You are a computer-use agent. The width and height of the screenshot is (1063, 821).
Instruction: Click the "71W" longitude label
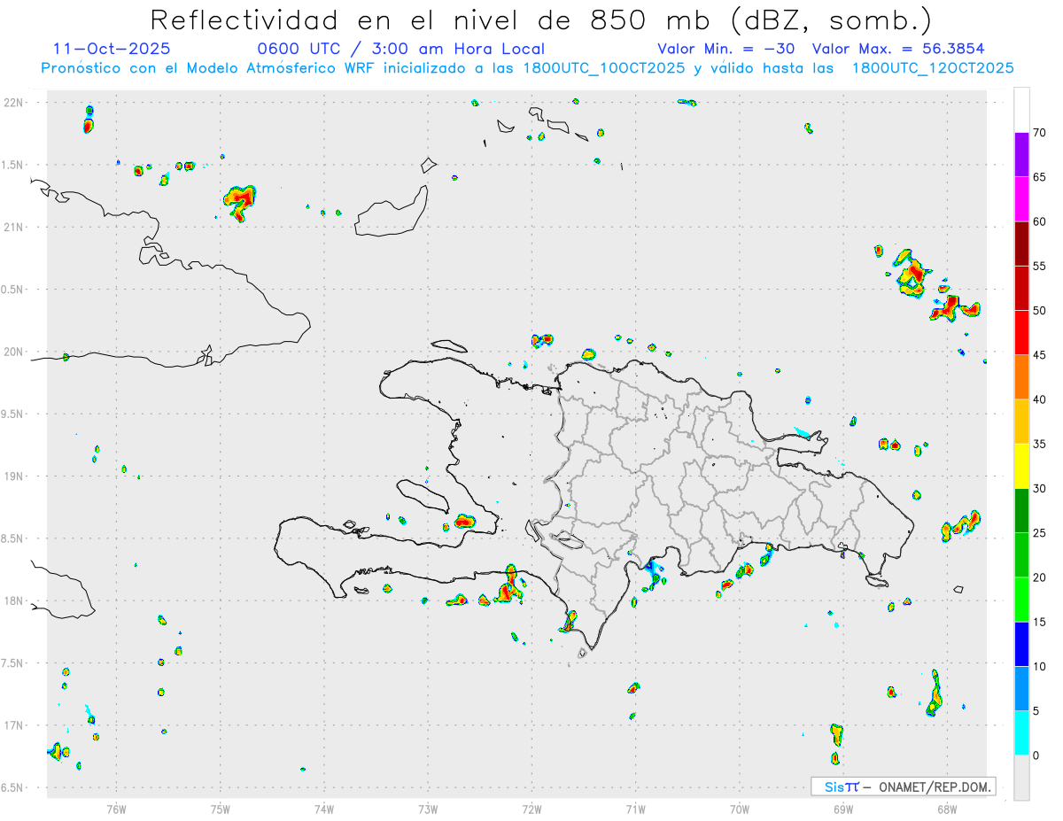tap(635, 809)
